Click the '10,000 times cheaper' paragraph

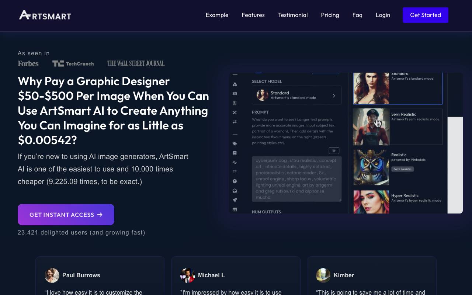click(103, 169)
